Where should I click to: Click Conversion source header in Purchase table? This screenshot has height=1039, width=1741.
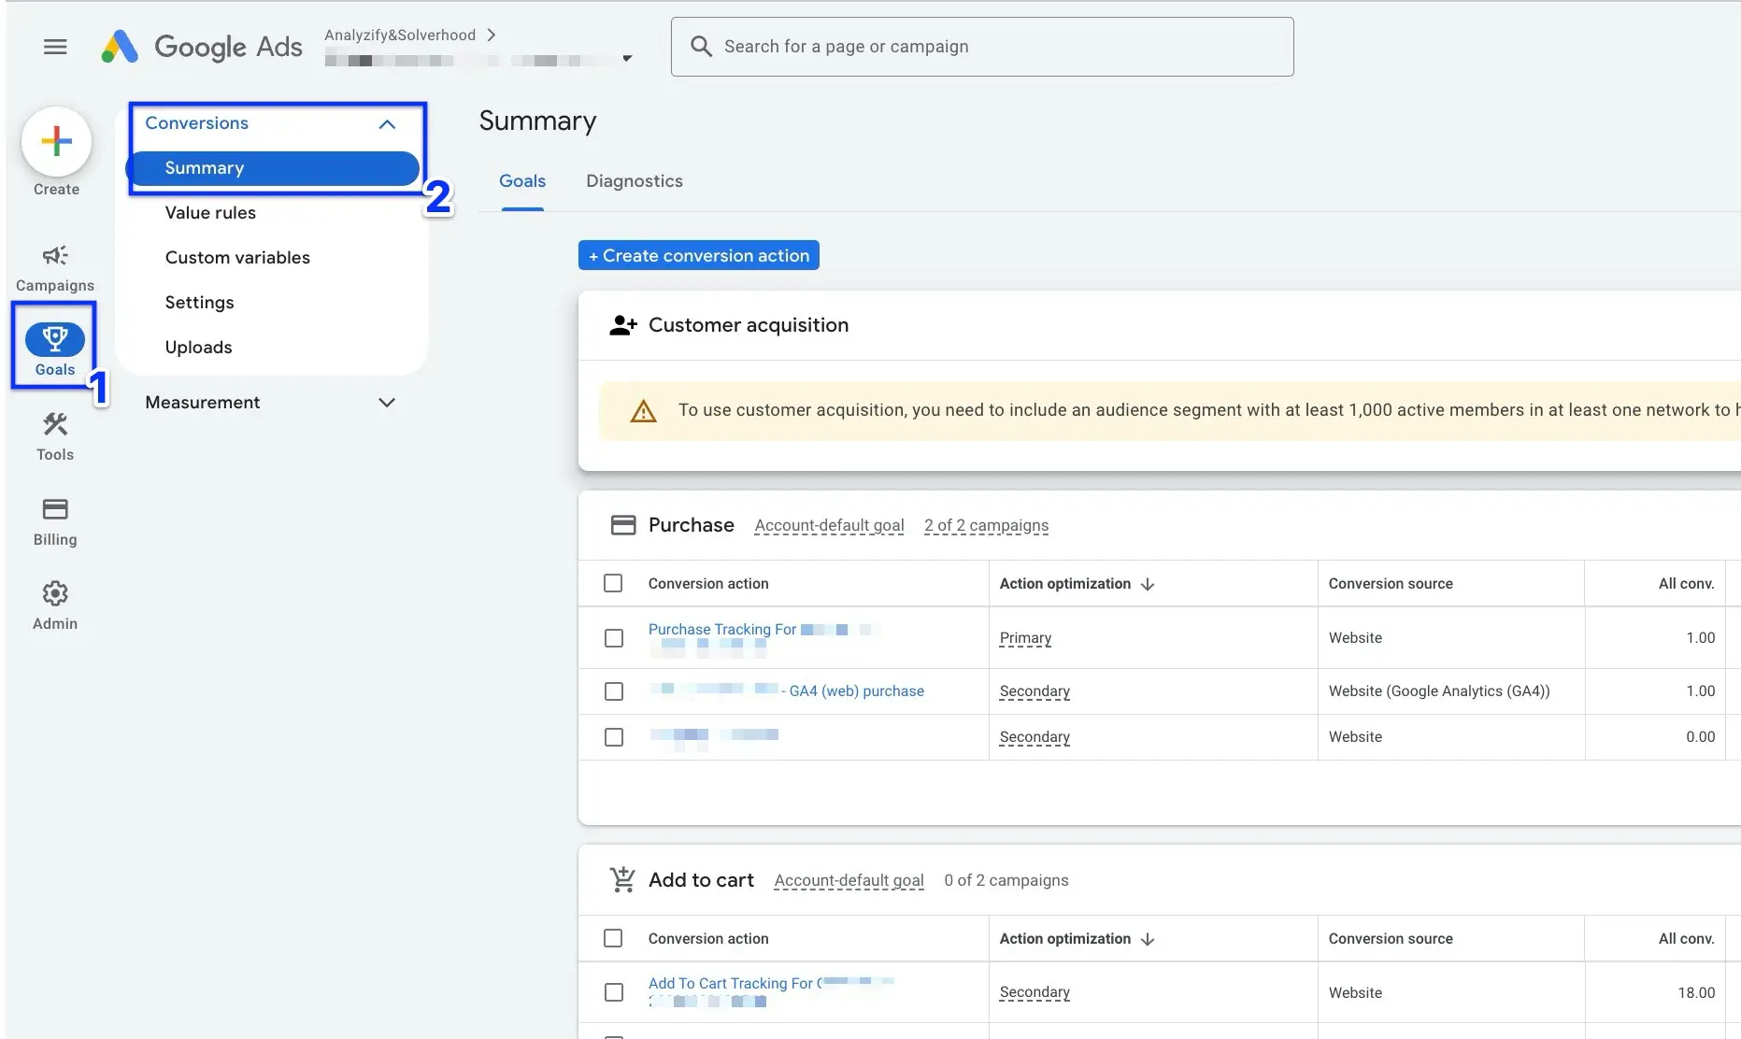[1391, 583]
